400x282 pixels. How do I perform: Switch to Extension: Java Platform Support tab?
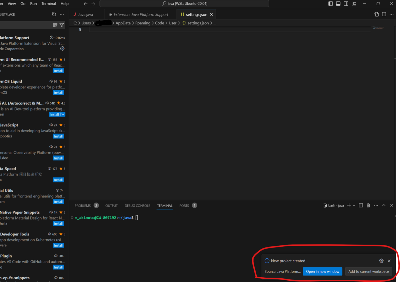tap(141, 14)
